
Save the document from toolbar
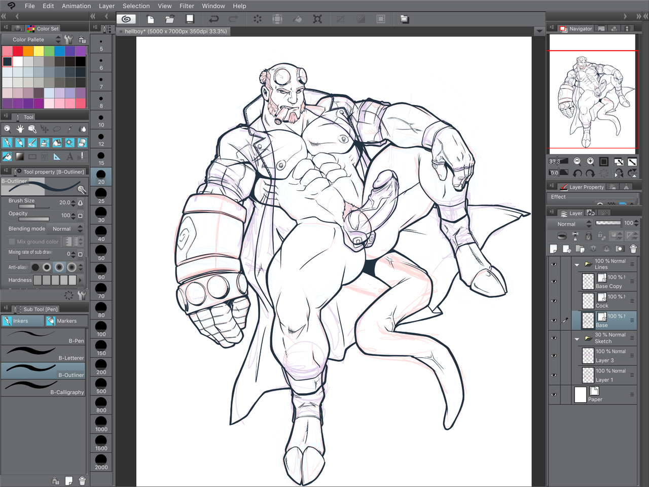click(190, 19)
